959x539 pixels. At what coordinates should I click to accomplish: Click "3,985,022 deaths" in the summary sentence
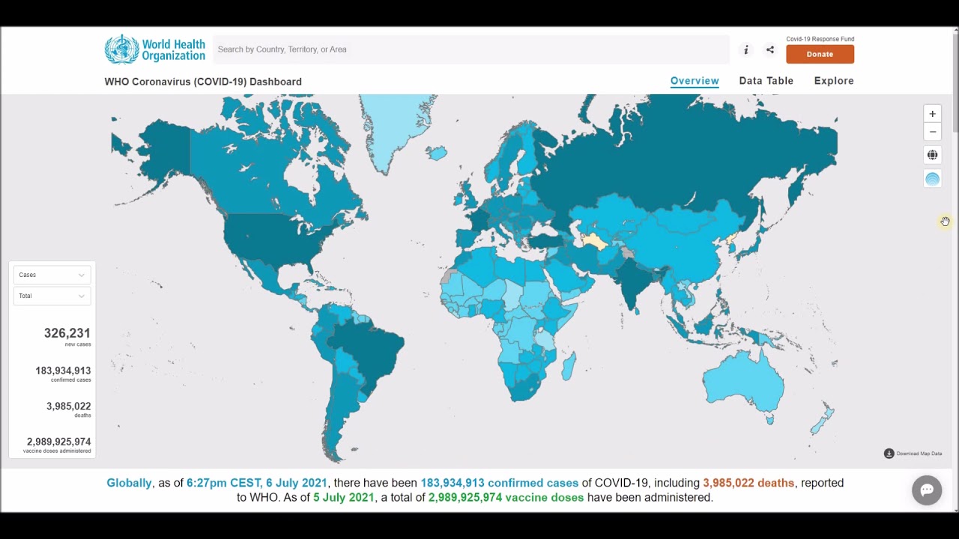[x=748, y=483]
